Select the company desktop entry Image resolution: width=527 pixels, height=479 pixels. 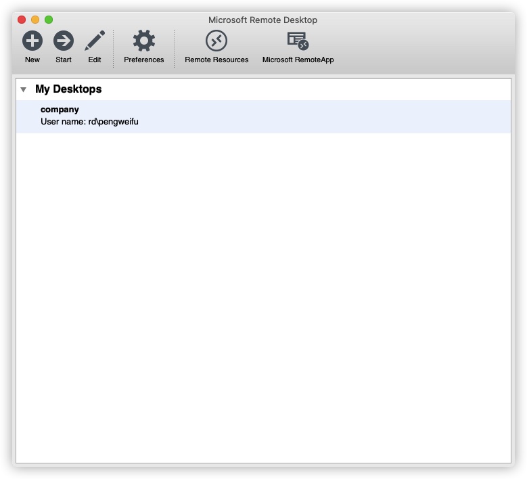(x=263, y=116)
